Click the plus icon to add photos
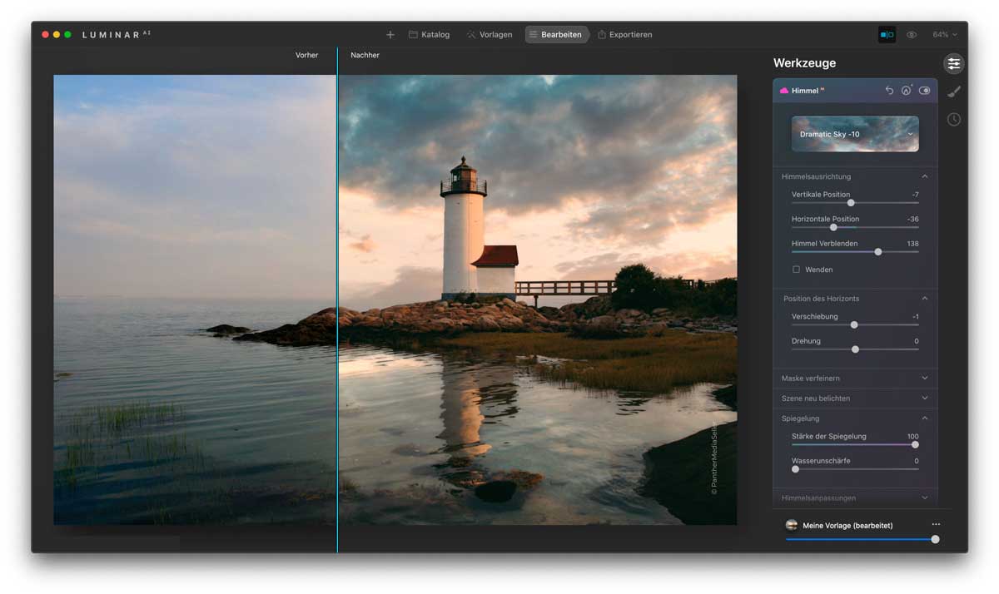The image size is (999, 594). point(390,35)
